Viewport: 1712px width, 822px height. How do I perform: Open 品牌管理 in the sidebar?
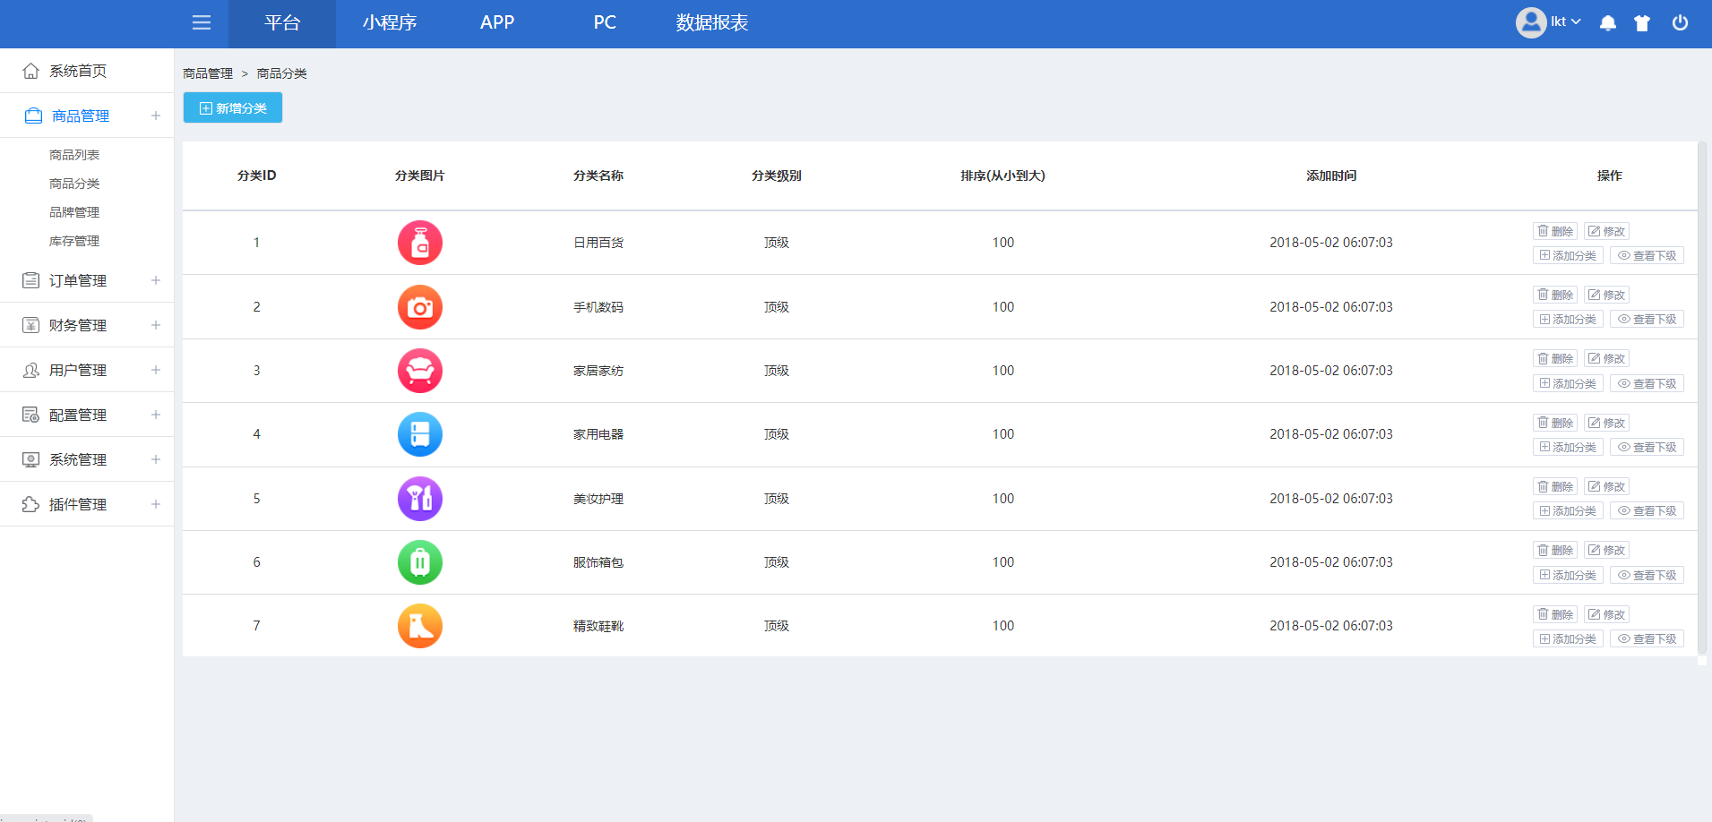[x=74, y=212]
